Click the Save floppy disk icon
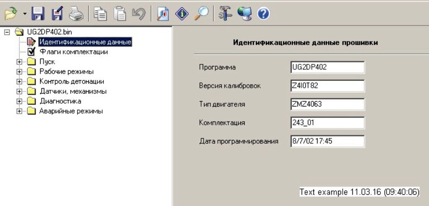This screenshot has width=429, height=206. pos(39,14)
